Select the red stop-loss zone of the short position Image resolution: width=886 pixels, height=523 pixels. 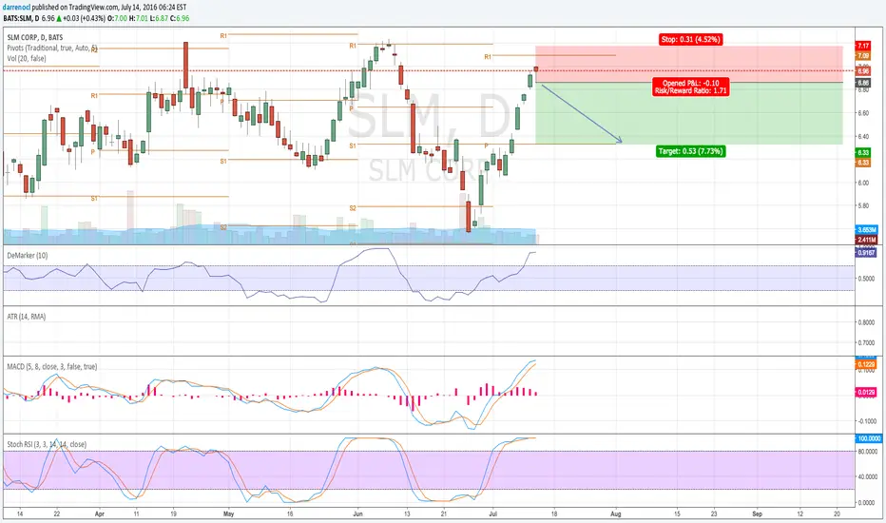click(x=689, y=64)
